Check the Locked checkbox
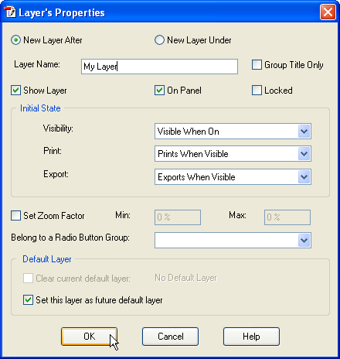 (257, 91)
